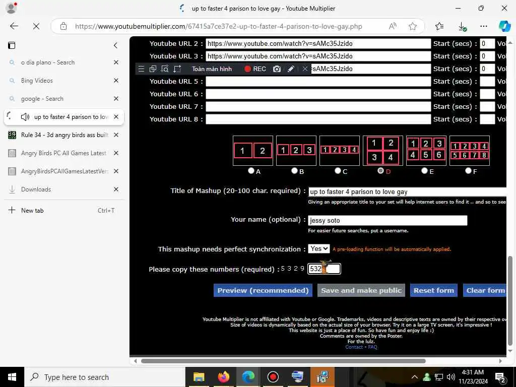Select layout E radio button
This screenshot has height=387, width=516.
coord(424,170)
